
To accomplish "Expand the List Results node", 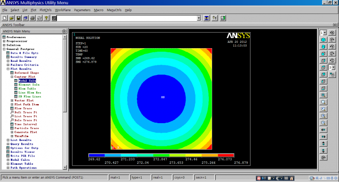I will click(x=8, y=140).
